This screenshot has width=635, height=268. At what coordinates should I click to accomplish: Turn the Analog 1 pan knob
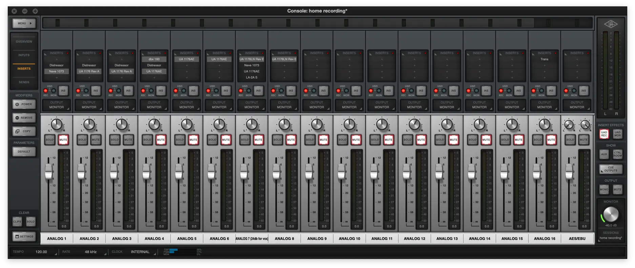point(57,125)
